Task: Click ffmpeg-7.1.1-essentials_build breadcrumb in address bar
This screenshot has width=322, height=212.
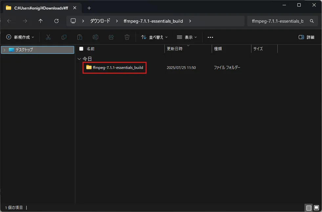Action: 153,21
